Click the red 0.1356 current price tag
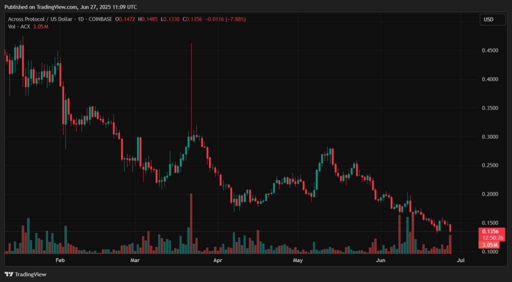Image resolution: width=512 pixels, height=282 pixels. pos(488,231)
